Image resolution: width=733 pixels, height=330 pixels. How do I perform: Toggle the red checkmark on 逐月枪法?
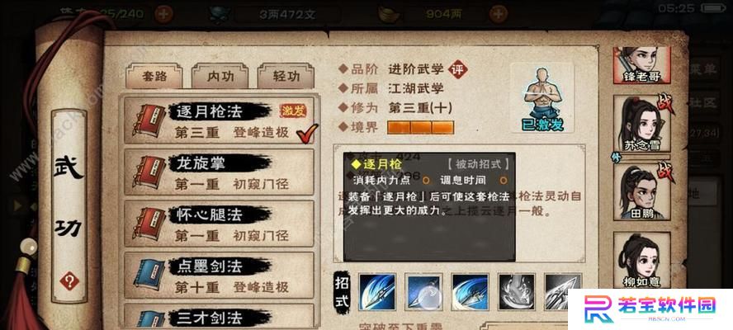[307, 134]
